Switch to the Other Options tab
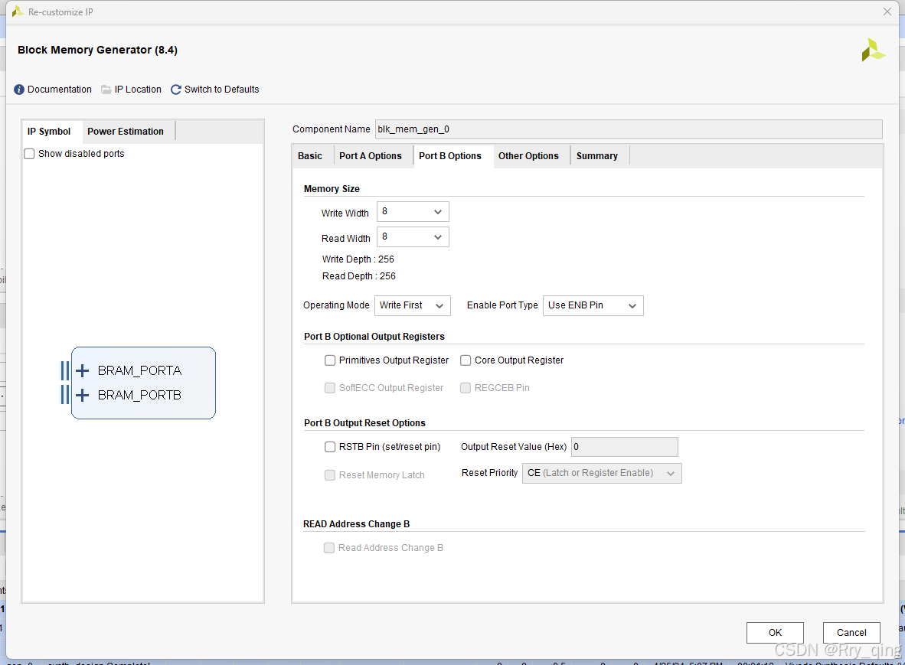 [x=529, y=155]
